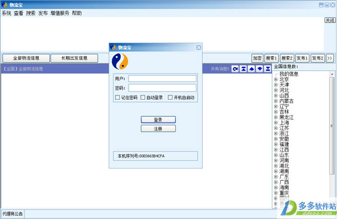Select 浙江 in the province tree

point(284,134)
